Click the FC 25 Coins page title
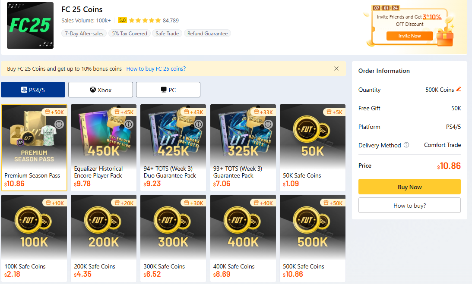The width and height of the screenshot is (472, 284). (82, 9)
